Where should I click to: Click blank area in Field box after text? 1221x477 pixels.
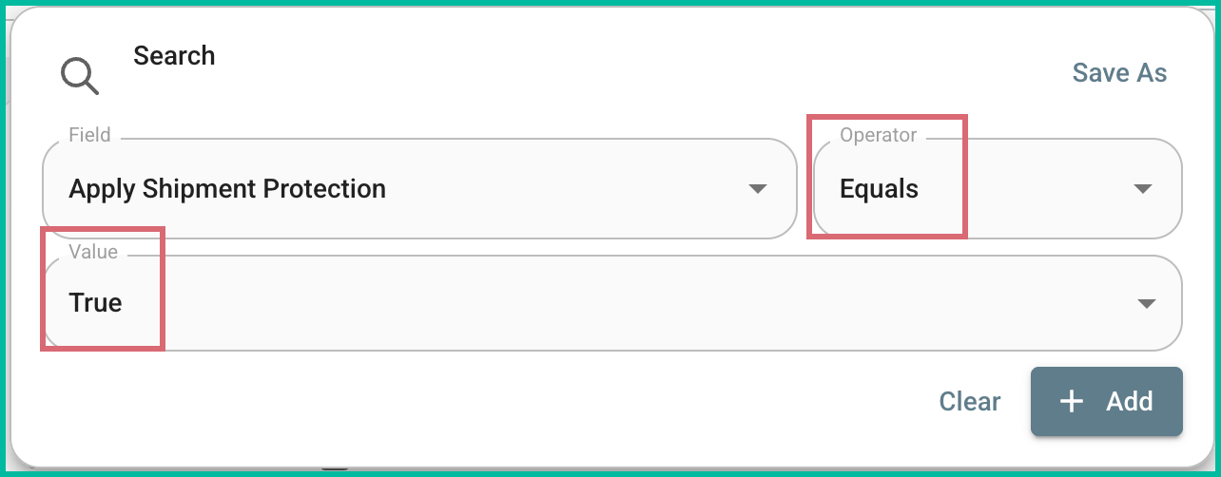click(x=571, y=188)
